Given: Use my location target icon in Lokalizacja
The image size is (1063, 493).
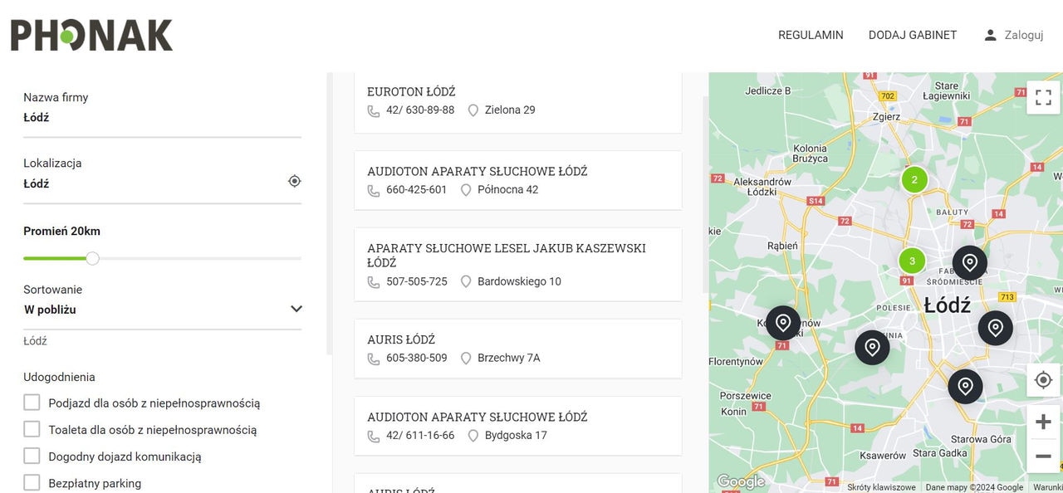Looking at the screenshot, I should pyautogui.click(x=294, y=181).
